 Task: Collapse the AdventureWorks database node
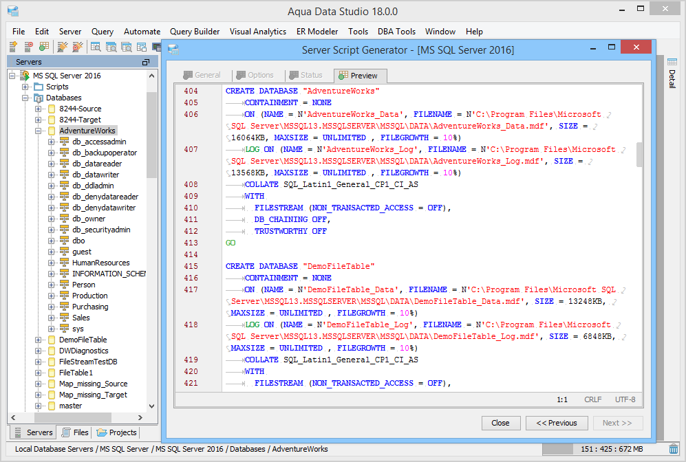(39, 131)
